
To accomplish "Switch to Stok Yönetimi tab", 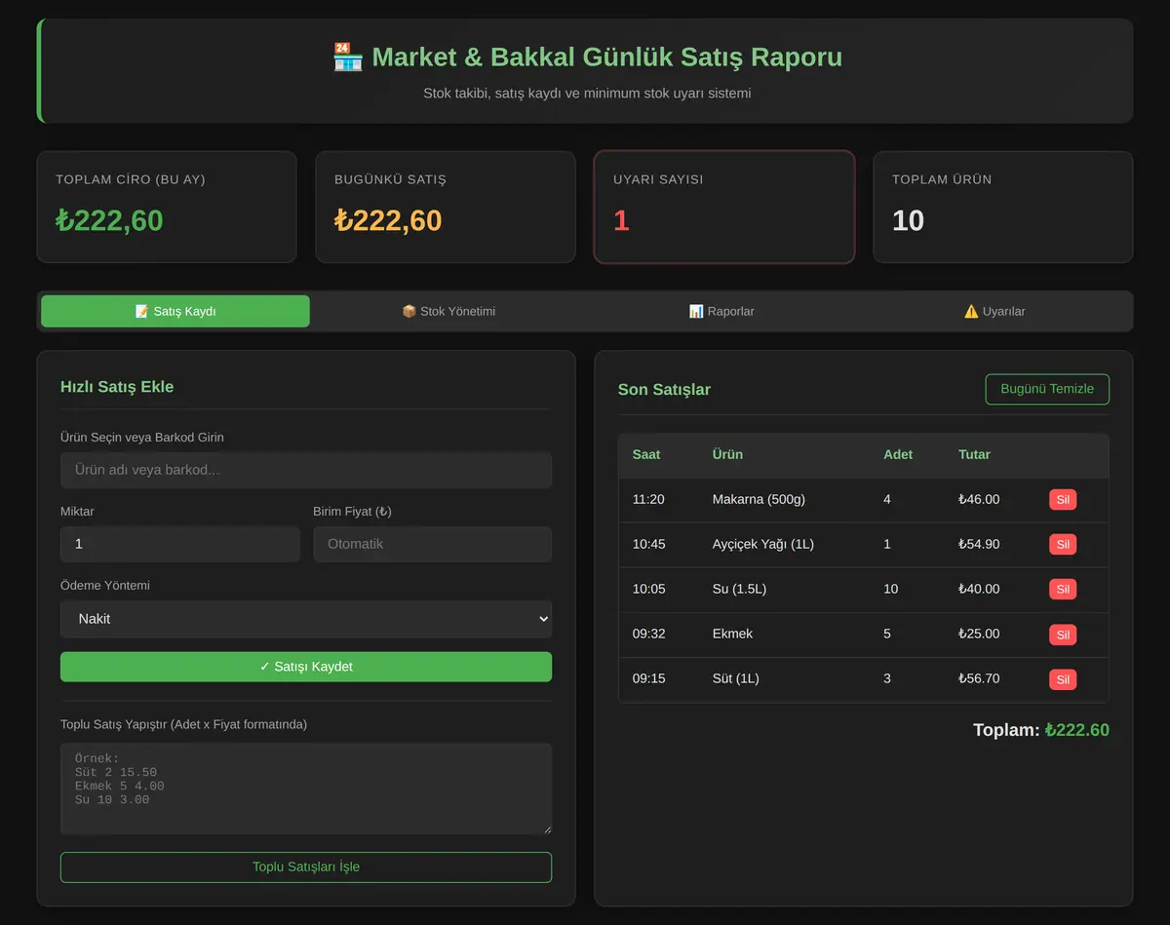I will coord(448,311).
